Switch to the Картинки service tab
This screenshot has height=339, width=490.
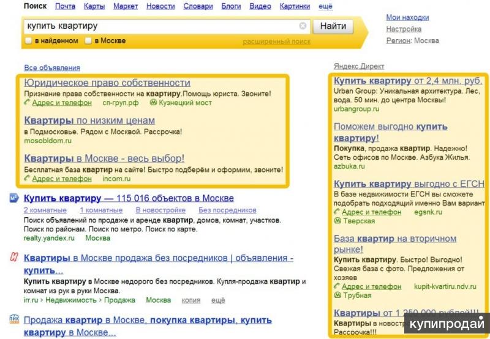tap(295, 6)
